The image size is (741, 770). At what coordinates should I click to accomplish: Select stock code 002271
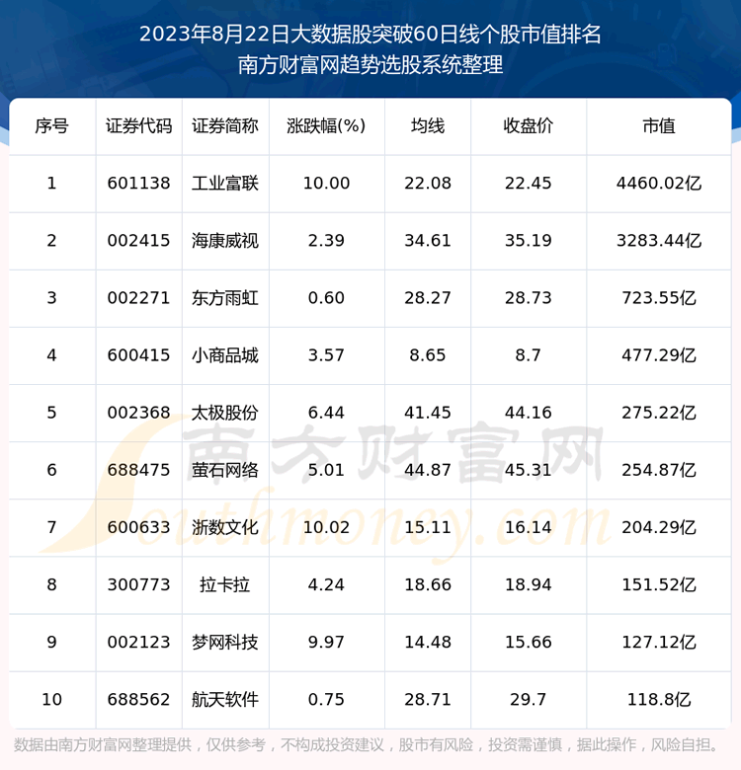138,298
